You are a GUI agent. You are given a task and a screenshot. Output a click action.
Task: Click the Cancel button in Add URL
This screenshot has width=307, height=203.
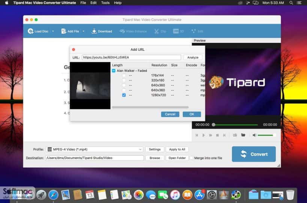click(170, 114)
